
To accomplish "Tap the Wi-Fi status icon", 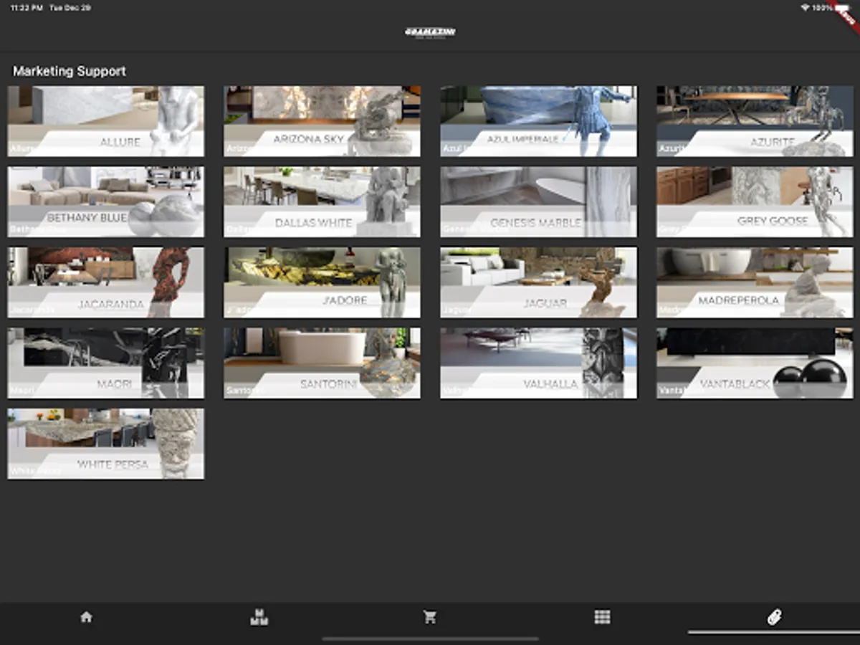I will click(805, 8).
